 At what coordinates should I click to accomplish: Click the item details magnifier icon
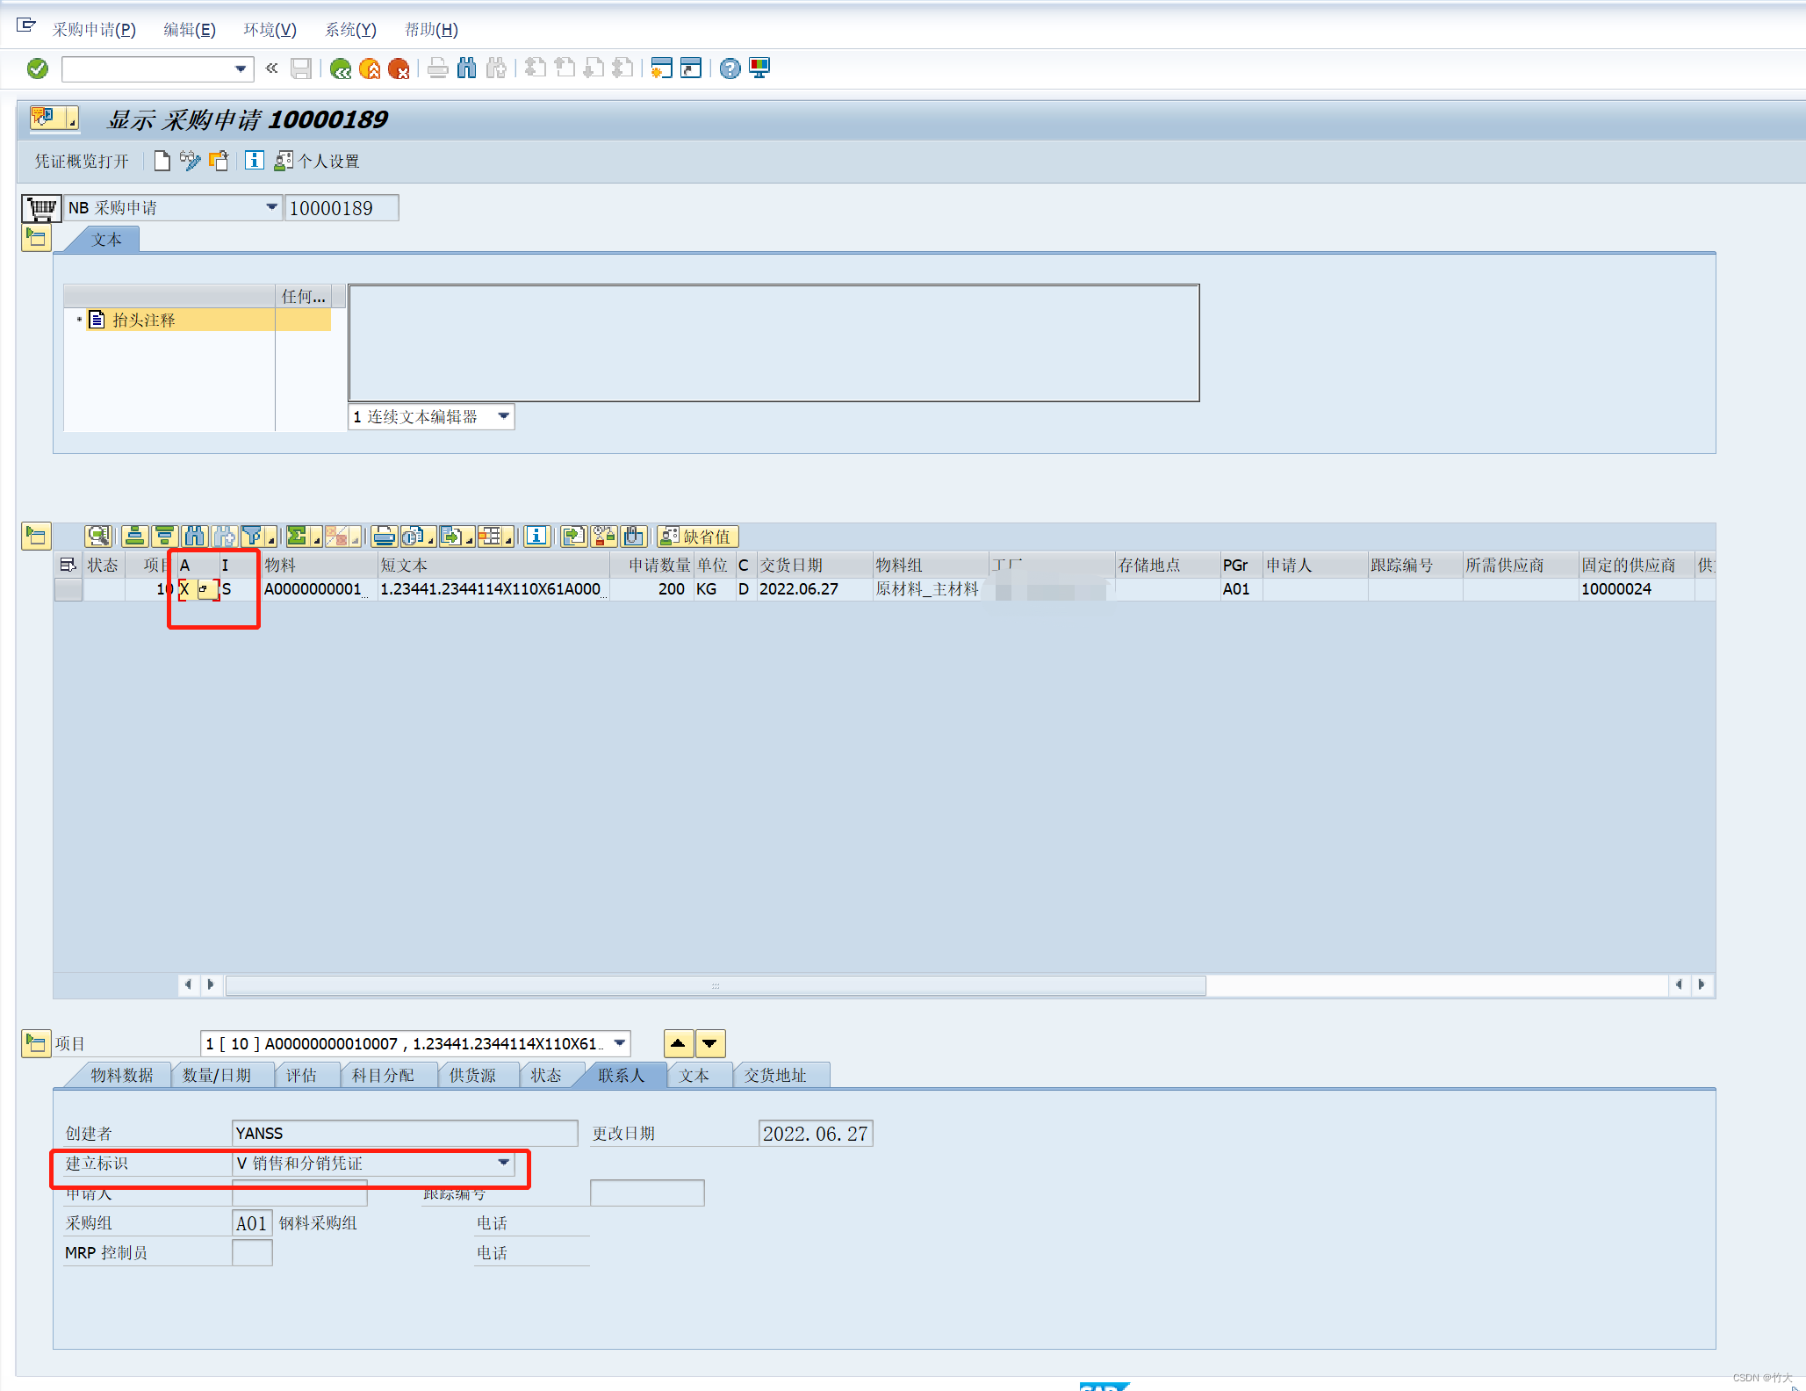coord(98,537)
